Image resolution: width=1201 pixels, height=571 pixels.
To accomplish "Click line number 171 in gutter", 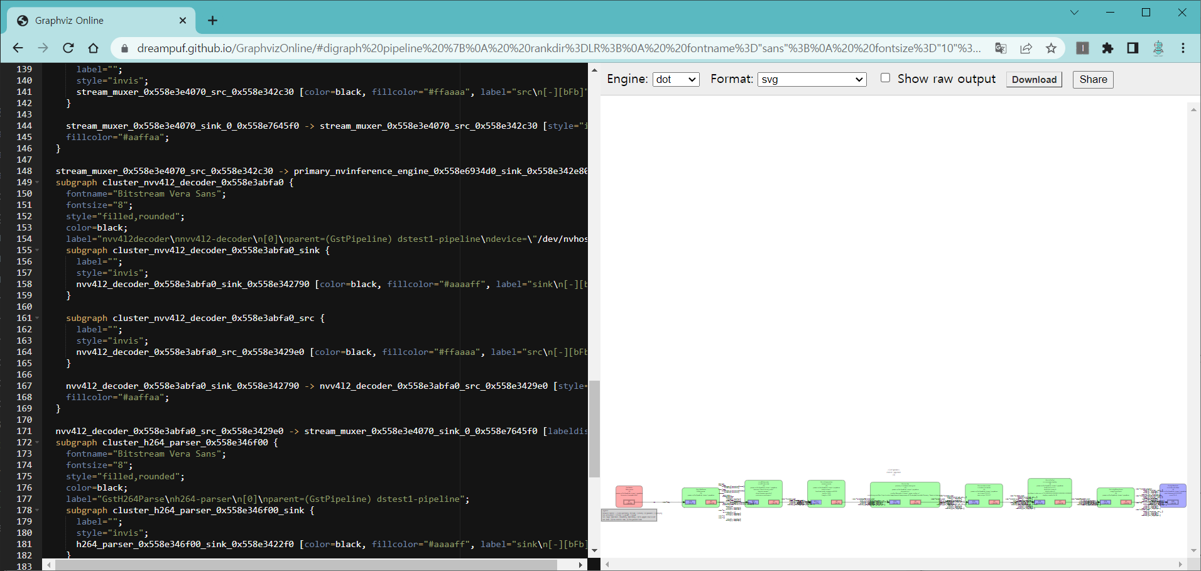I will point(24,431).
